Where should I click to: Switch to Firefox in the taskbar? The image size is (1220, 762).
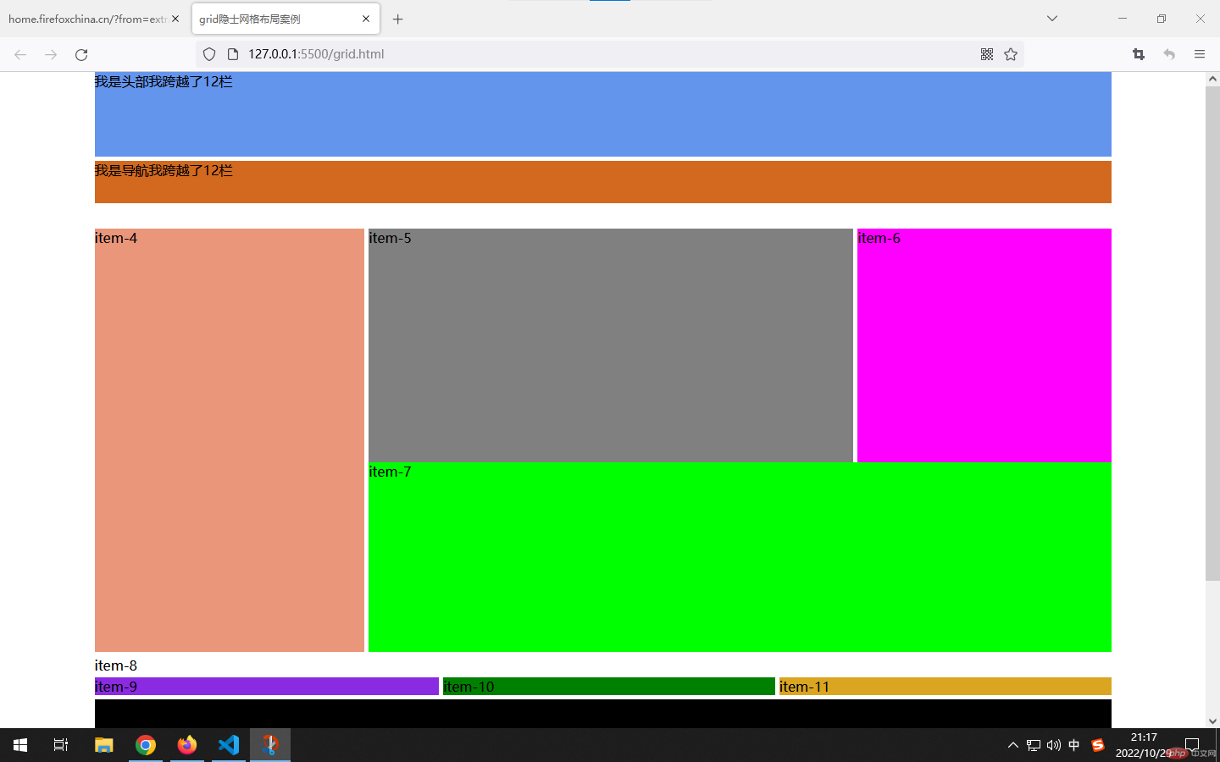(x=187, y=745)
